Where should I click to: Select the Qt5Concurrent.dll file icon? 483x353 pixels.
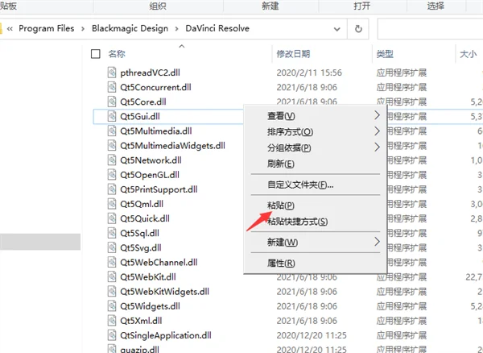[x=112, y=87]
